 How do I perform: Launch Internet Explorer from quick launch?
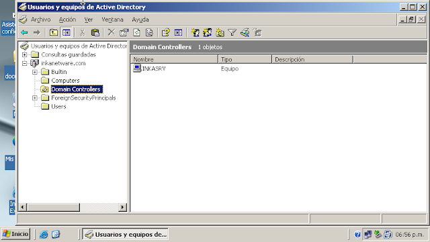43,235
